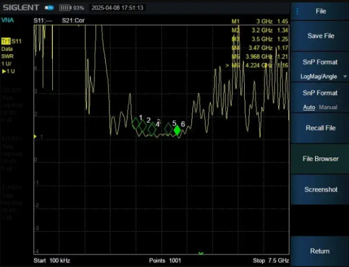Screen dimensions: 349x267
Task: Click the M2 3.2 GHz marker readout
Action: pos(260,30)
